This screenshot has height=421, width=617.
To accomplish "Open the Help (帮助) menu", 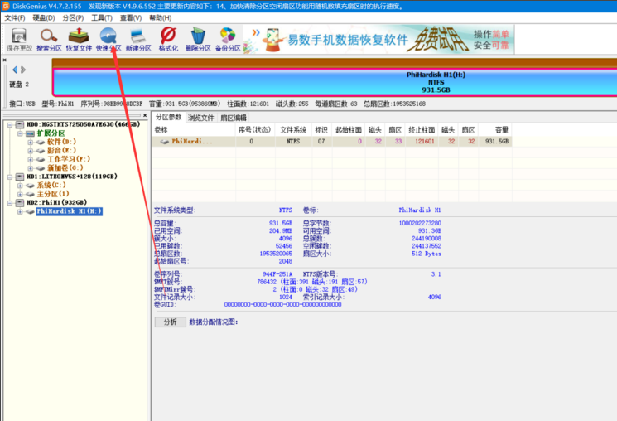I will [160, 17].
